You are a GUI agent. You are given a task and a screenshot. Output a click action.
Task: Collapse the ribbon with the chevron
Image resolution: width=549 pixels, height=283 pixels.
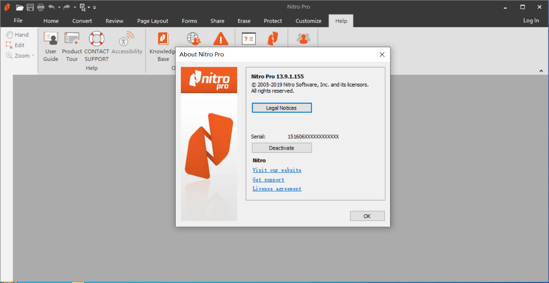pos(541,71)
